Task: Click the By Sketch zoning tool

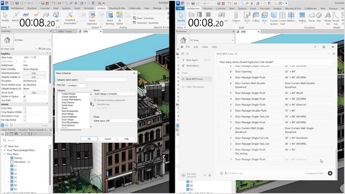Action: [x=120, y=18]
